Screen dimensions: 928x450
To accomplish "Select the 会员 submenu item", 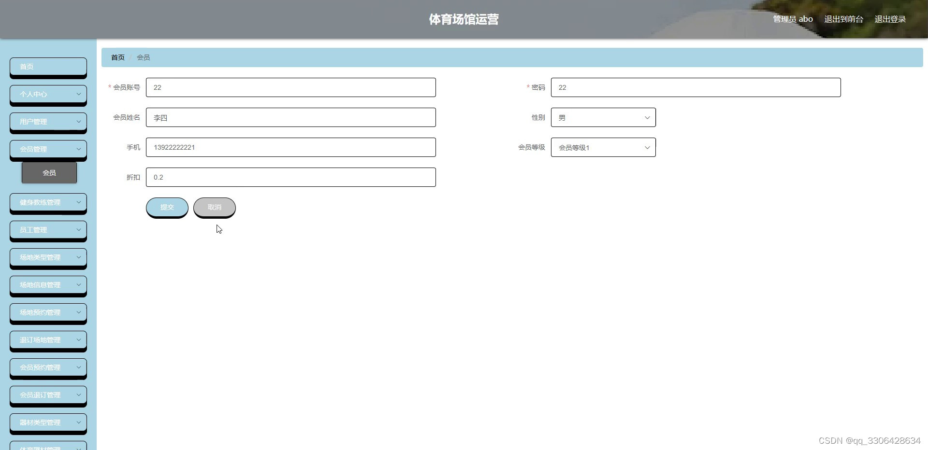I will pos(49,173).
